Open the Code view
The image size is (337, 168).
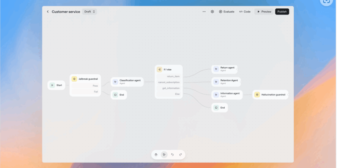(x=245, y=12)
